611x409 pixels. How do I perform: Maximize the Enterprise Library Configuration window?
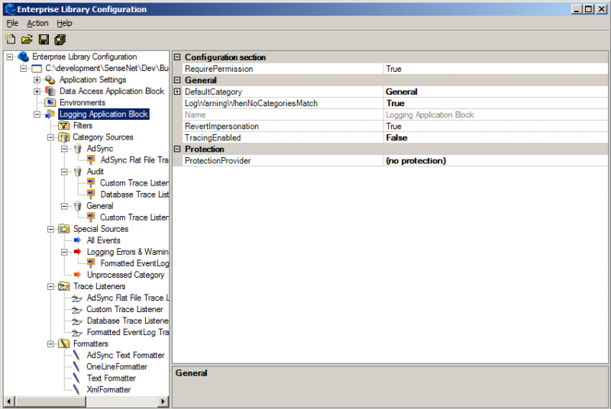tap(589, 9)
